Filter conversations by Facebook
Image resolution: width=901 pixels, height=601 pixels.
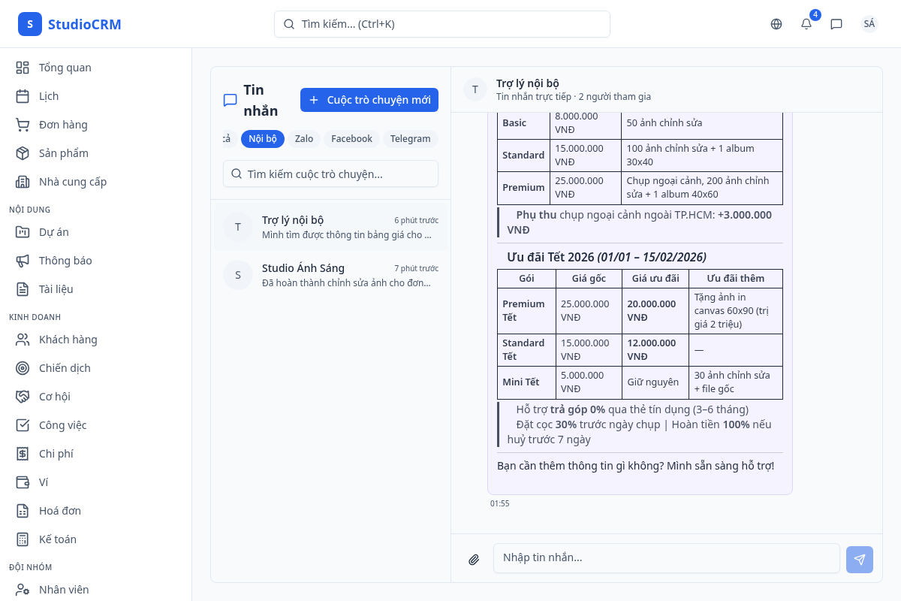click(x=351, y=139)
